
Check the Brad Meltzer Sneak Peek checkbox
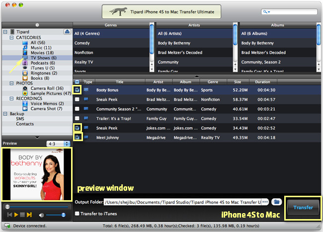[77, 99]
